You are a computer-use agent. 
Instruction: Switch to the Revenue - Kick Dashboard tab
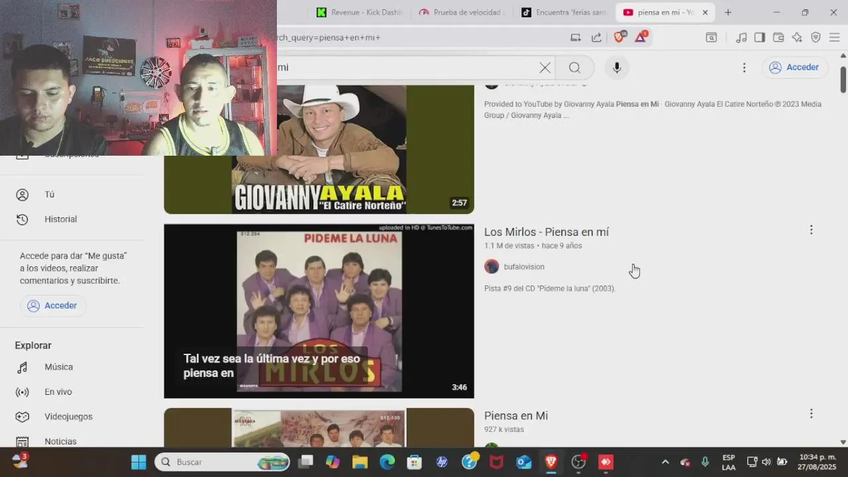[x=360, y=13]
